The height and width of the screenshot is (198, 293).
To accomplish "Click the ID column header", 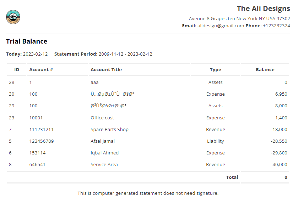I will [x=17, y=69].
